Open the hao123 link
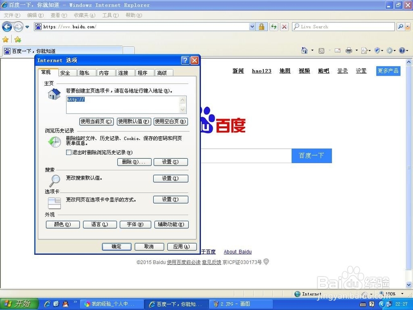The height and width of the screenshot is (310, 413). (261, 71)
